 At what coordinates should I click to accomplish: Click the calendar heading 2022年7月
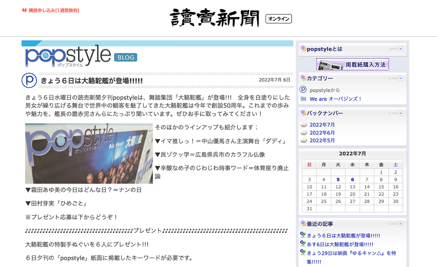(x=353, y=153)
